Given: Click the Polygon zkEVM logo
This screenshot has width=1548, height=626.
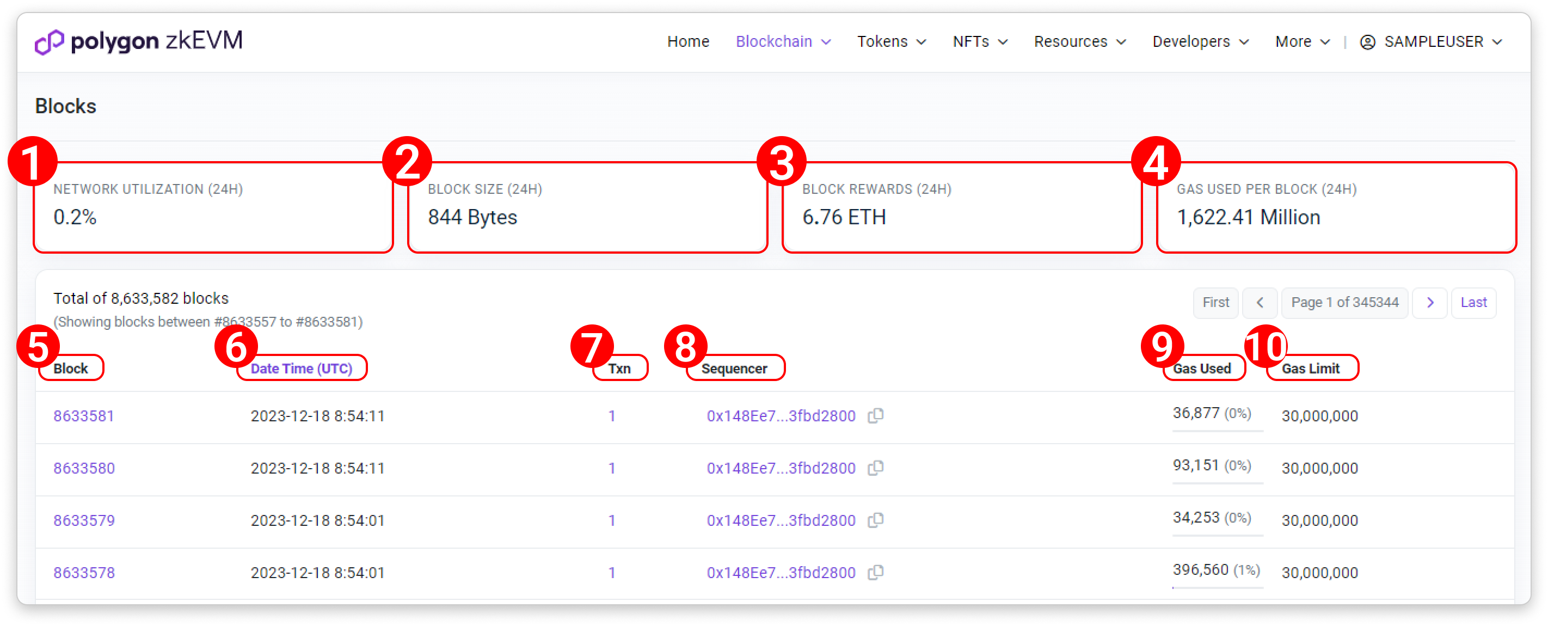Looking at the screenshot, I should tap(139, 41).
